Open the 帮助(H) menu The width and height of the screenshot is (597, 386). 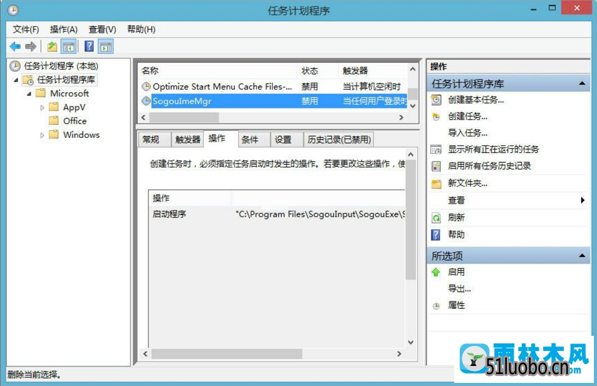(141, 29)
